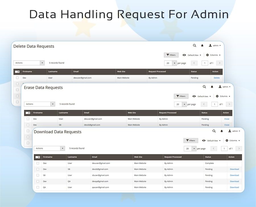
Task: Go to next page in Download Data Requests
Action: pyautogui.click(x=239, y=149)
